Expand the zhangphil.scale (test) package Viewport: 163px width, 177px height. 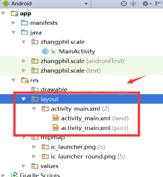point(24,71)
